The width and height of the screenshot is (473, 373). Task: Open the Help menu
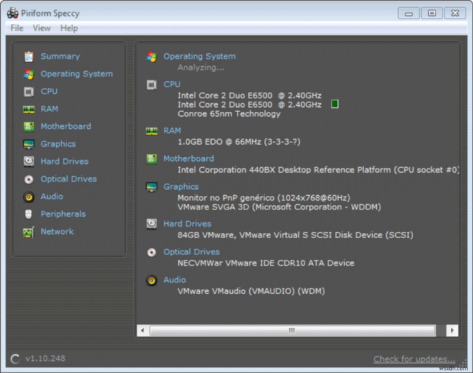(69, 28)
